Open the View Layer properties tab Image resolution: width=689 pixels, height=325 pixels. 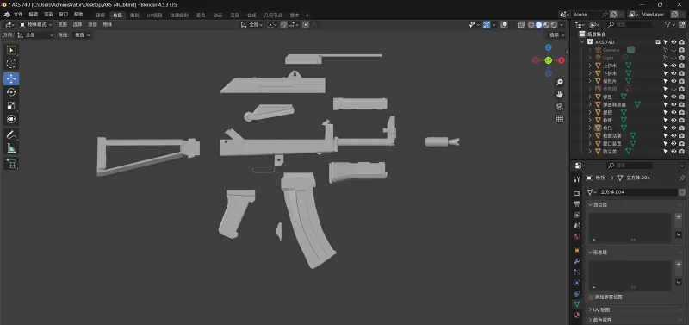(577, 215)
